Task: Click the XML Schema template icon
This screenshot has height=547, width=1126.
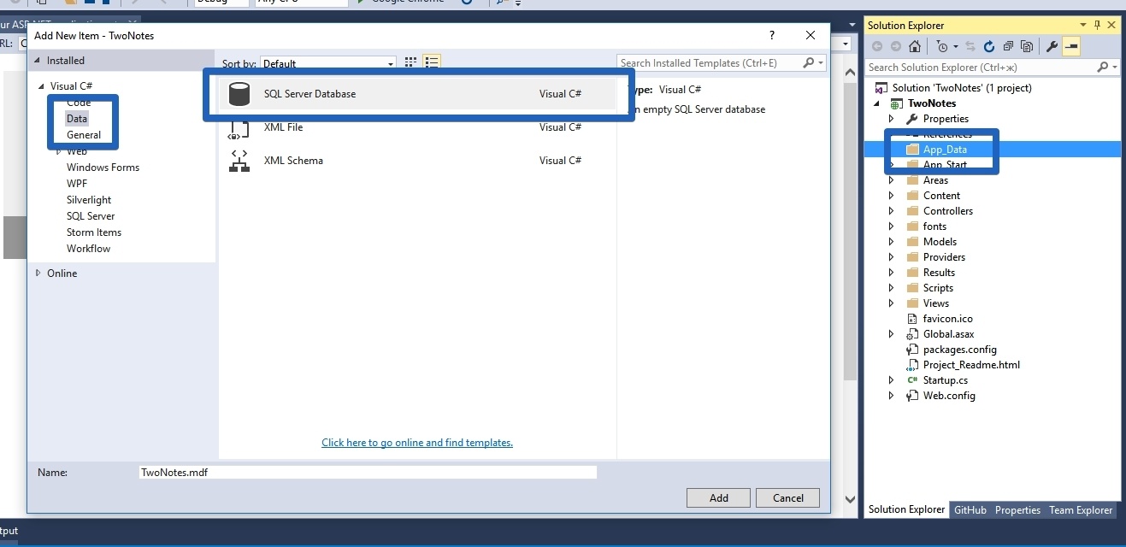Action: [x=239, y=161]
